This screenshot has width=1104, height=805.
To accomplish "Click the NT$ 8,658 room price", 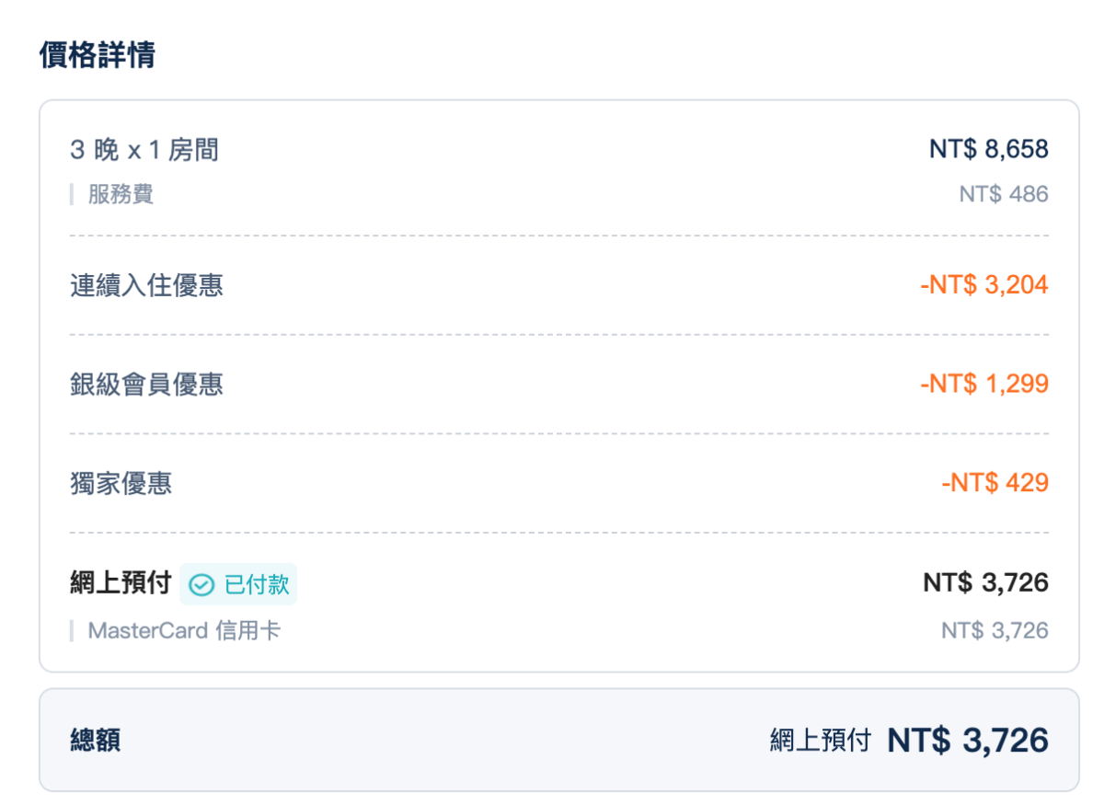I will (x=988, y=149).
